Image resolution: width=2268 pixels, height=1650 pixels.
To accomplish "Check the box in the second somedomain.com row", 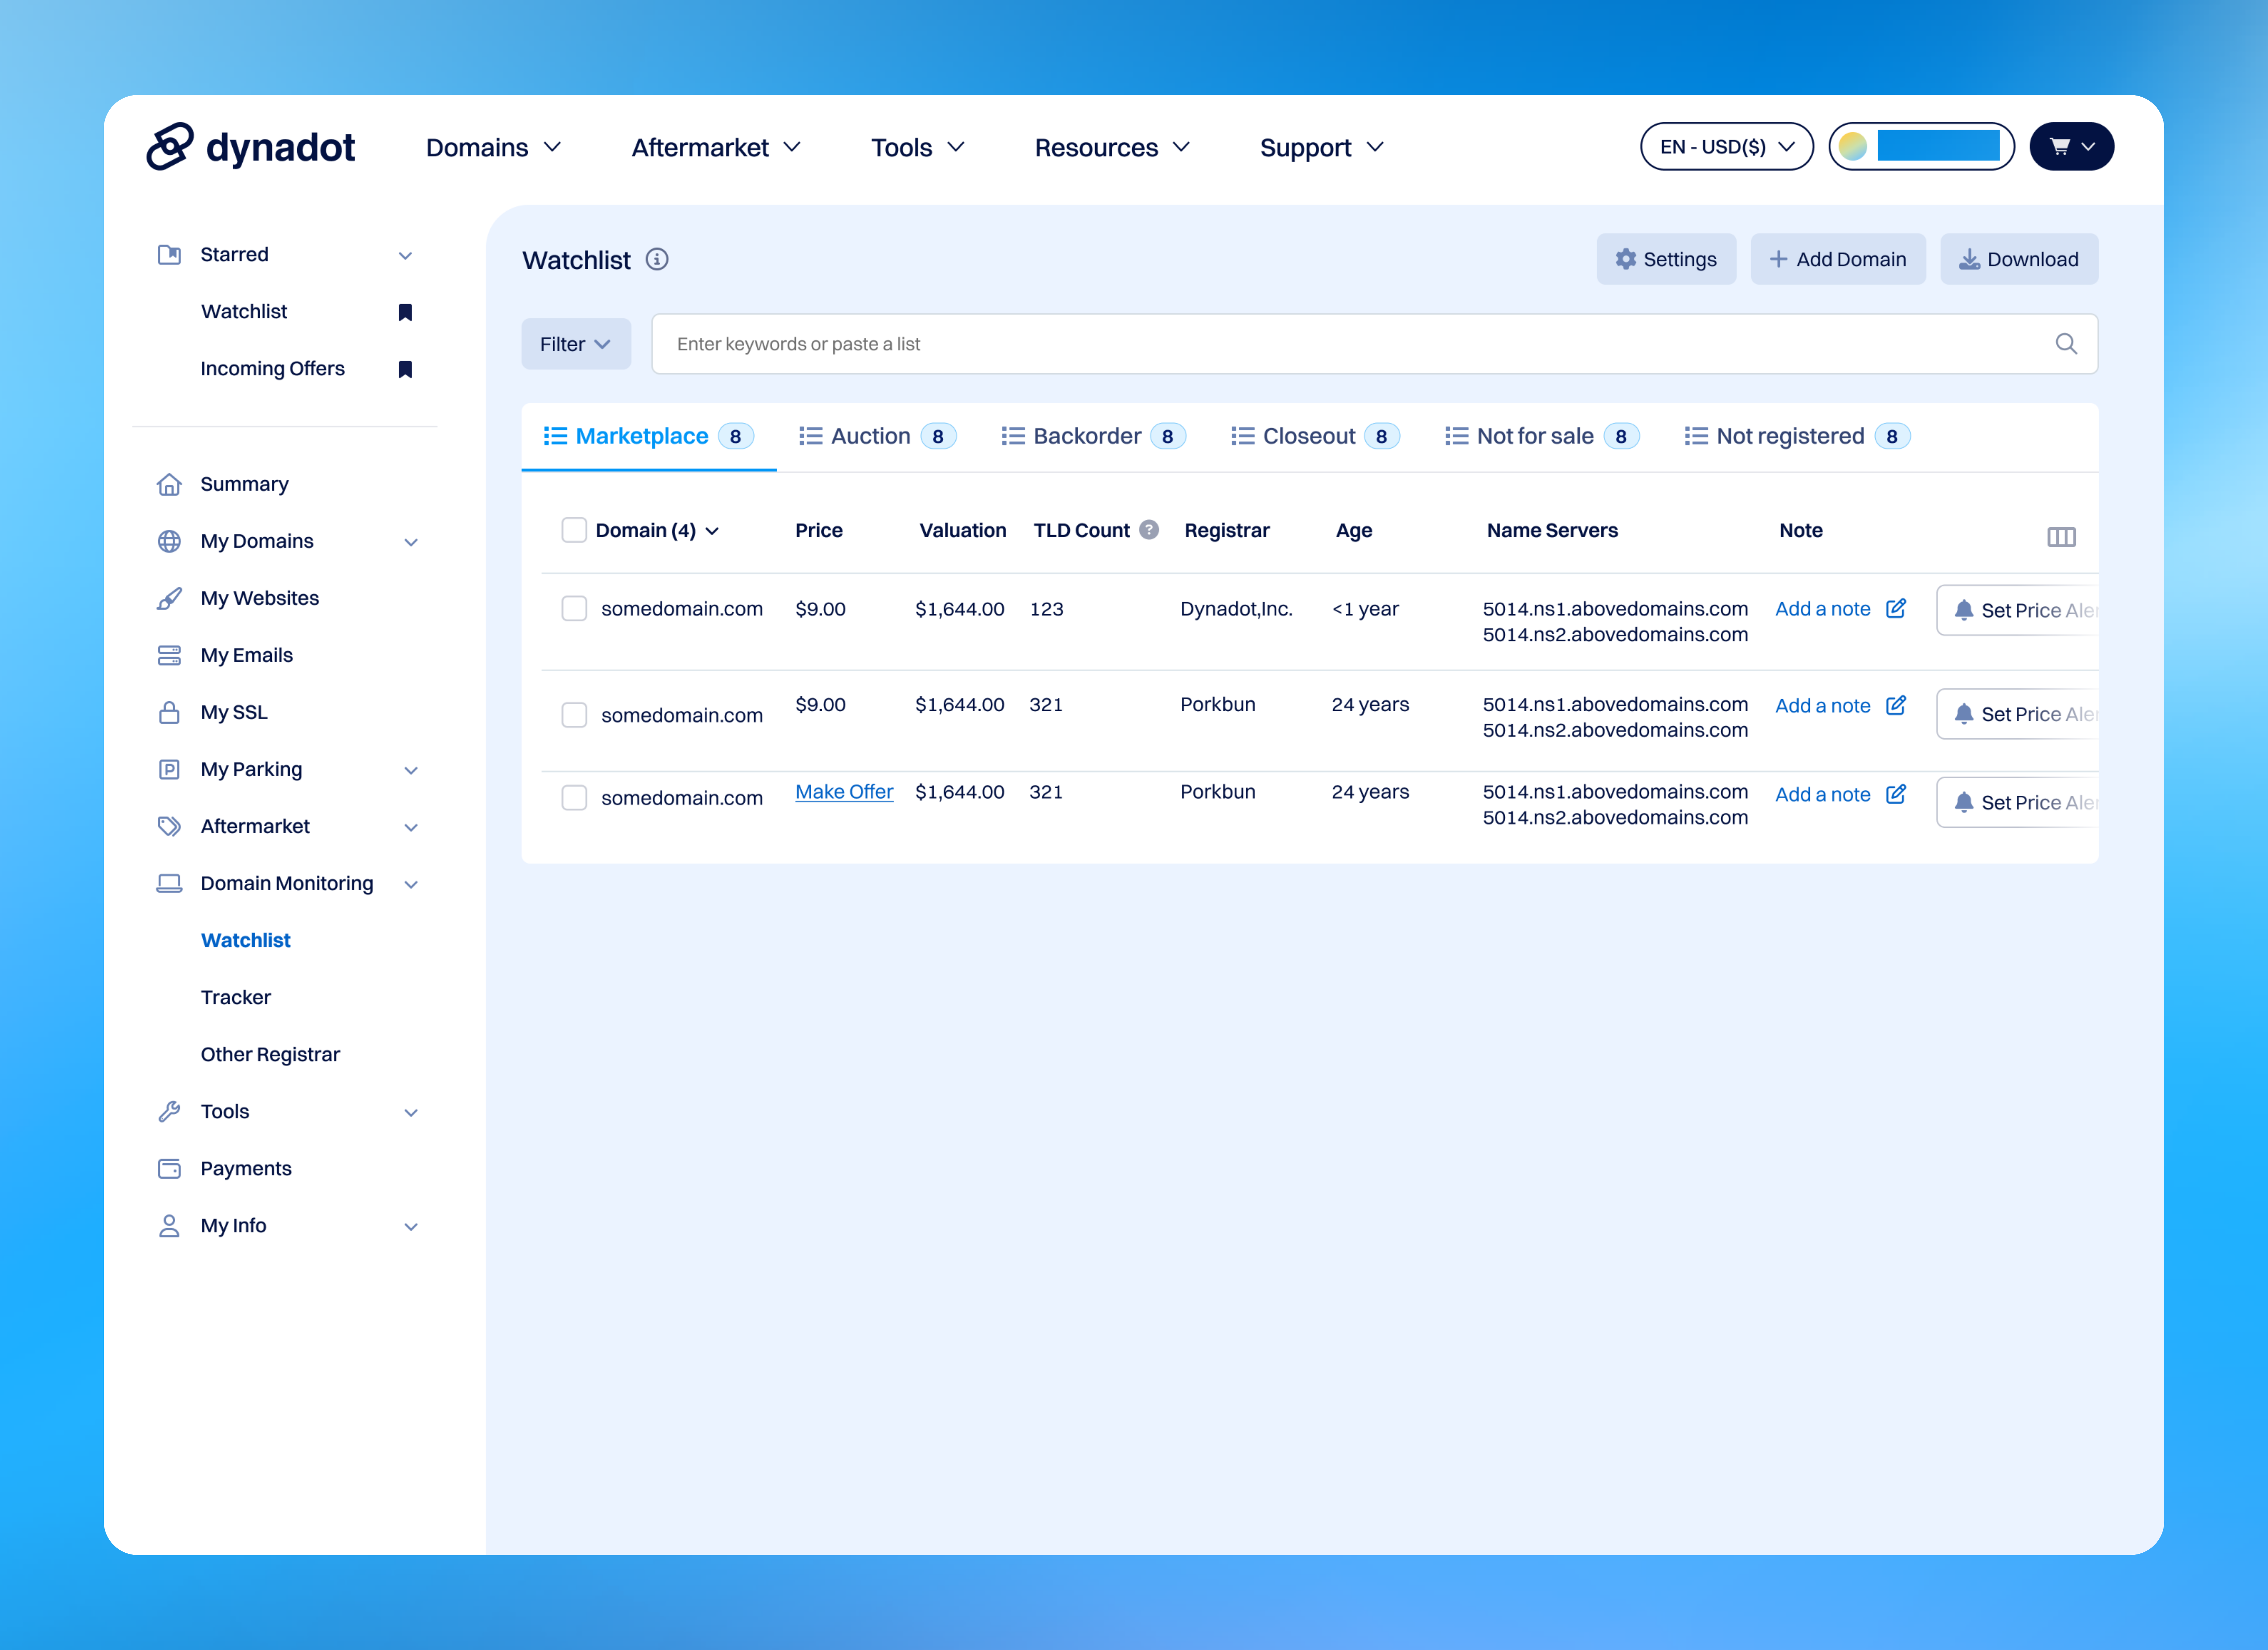I will [x=574, y=715].
